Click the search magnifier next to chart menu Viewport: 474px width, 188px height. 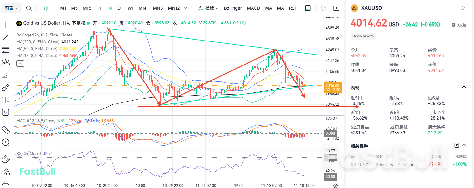[29, 8]
